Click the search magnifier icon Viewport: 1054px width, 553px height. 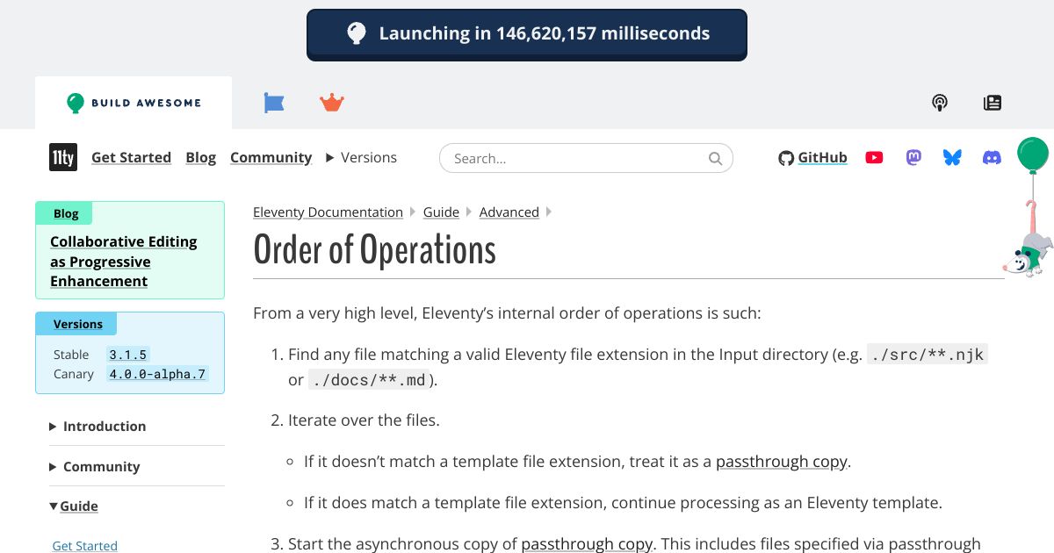pos(716,158)
